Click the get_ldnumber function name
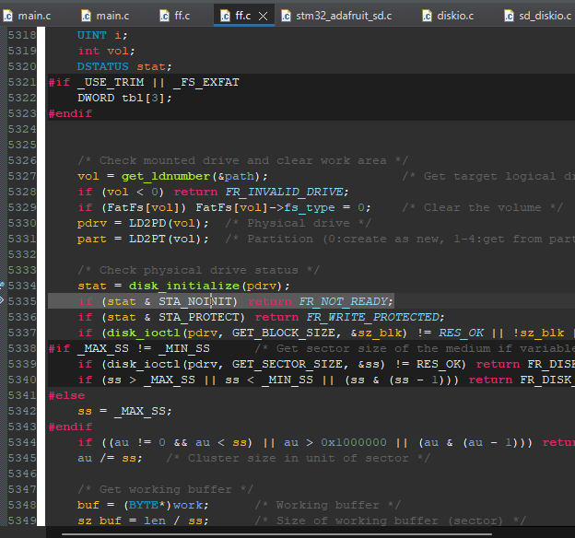Viewport: 575px width, 538px height. [166, 176]
